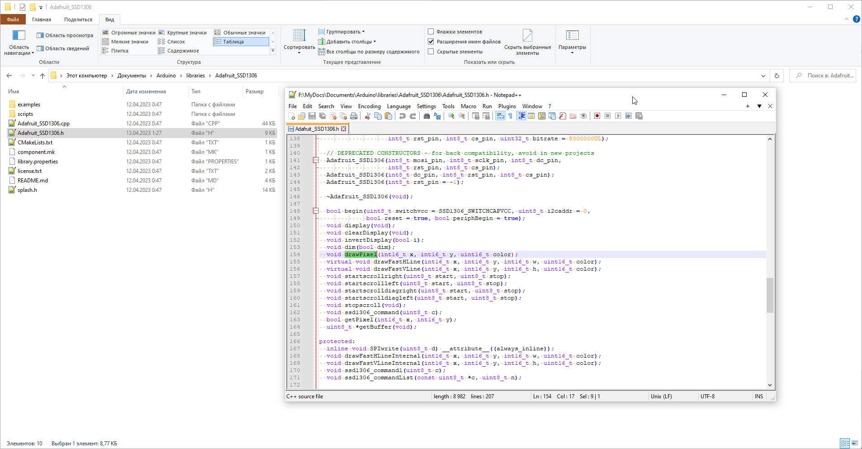Redo edit using the toolbar arrow
The image size is (862, 449).
[x=412, y=116]
